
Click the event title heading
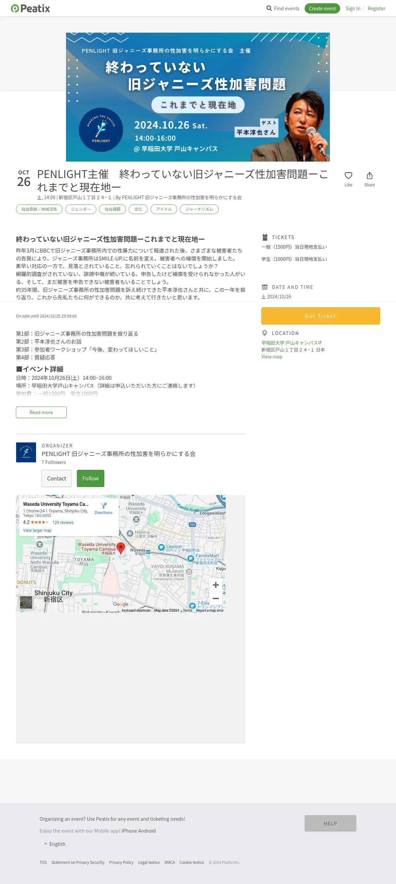[182, 180]
